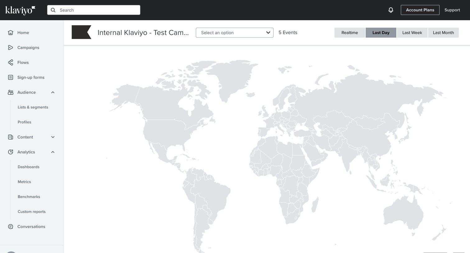Select the Last Day range

coord(381,33)
